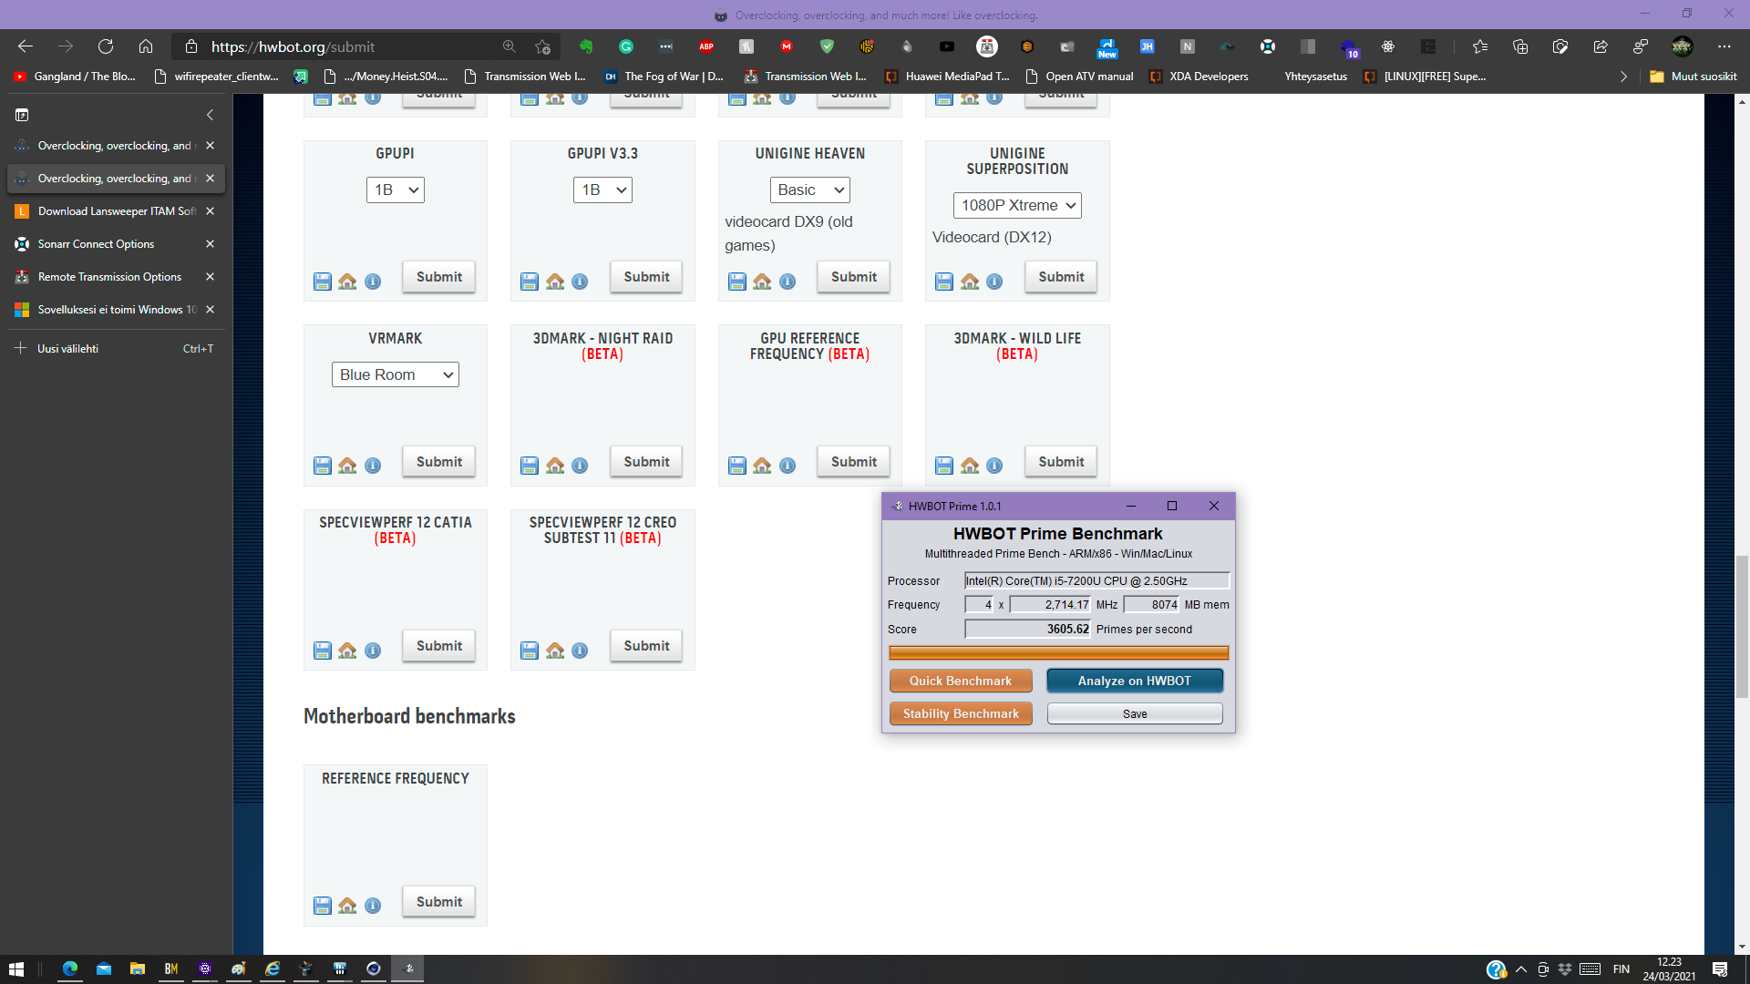Click the Score field showing 3605.62
Screen dimensions: 1750x984
pos(1027,630)
